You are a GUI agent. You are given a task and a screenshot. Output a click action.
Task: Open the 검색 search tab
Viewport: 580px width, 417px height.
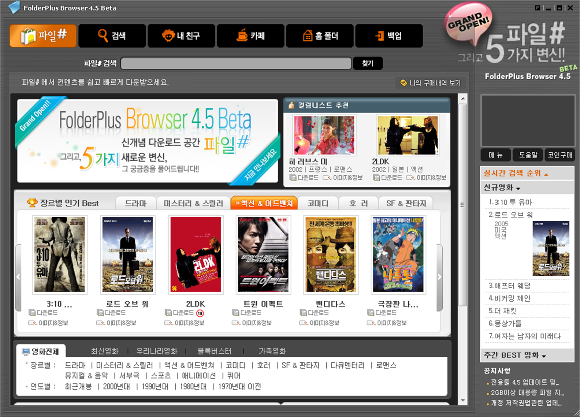[x=112, y=36]
